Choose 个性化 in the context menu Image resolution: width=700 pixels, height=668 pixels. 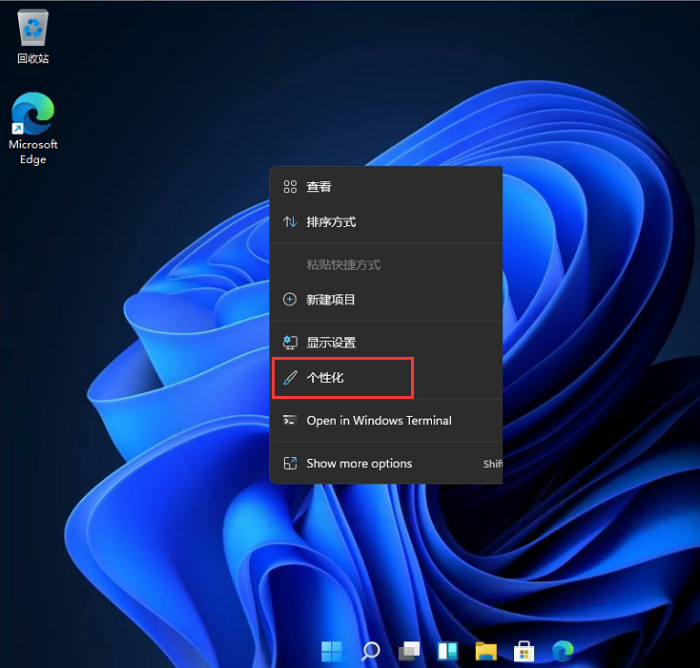tap(325, 378)
